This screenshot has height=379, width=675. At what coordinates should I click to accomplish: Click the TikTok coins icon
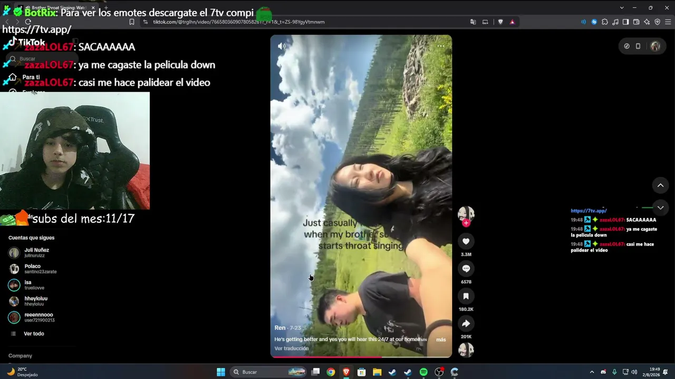pos(626,46)
